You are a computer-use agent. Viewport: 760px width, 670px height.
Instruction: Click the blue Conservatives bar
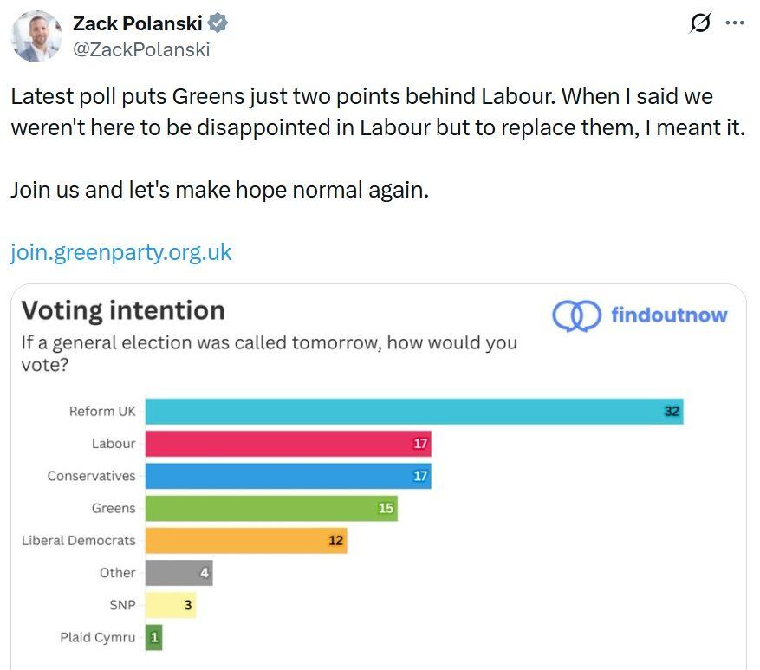tap(288, 476)
